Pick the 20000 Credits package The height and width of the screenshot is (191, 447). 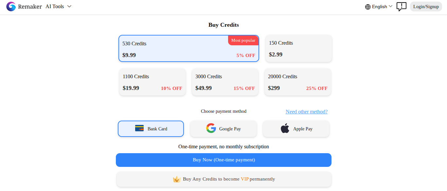tap(298, 82)
